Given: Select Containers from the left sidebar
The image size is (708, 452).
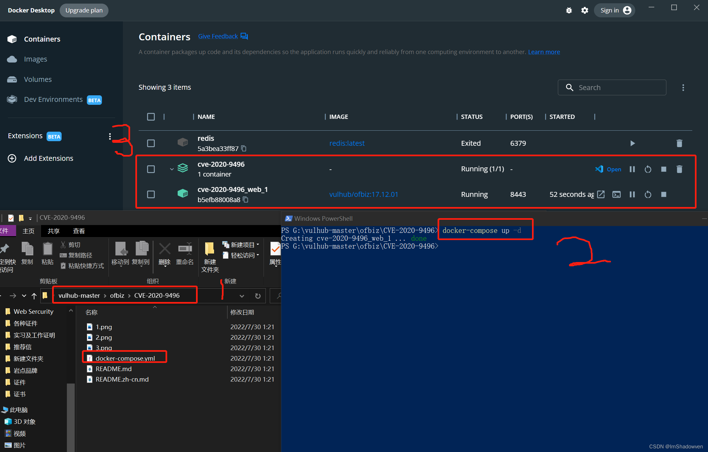Looking at the screenshot, I should (42, 39).
